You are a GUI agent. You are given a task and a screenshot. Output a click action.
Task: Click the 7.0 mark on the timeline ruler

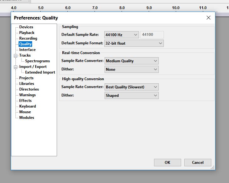click(x=95, y=8)
